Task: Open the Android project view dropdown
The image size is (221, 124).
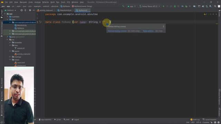Action: 10,10
